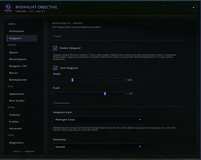
Task: Click the SYSTEM sidebar section label
Action: (x=11, y=107)
